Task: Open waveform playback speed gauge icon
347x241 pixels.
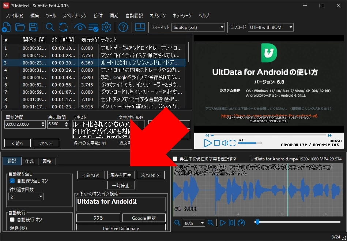Action: click(x=241, y=223)
